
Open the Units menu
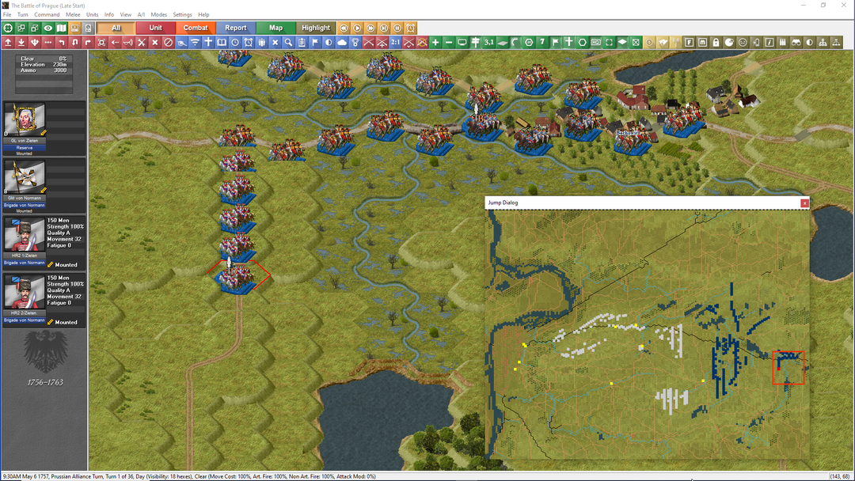[x=92, y=15]
